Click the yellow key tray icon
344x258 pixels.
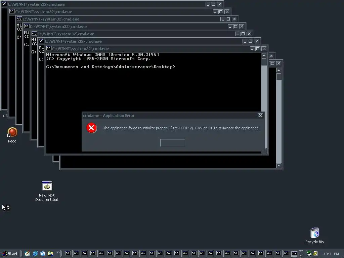click(315, 253)
